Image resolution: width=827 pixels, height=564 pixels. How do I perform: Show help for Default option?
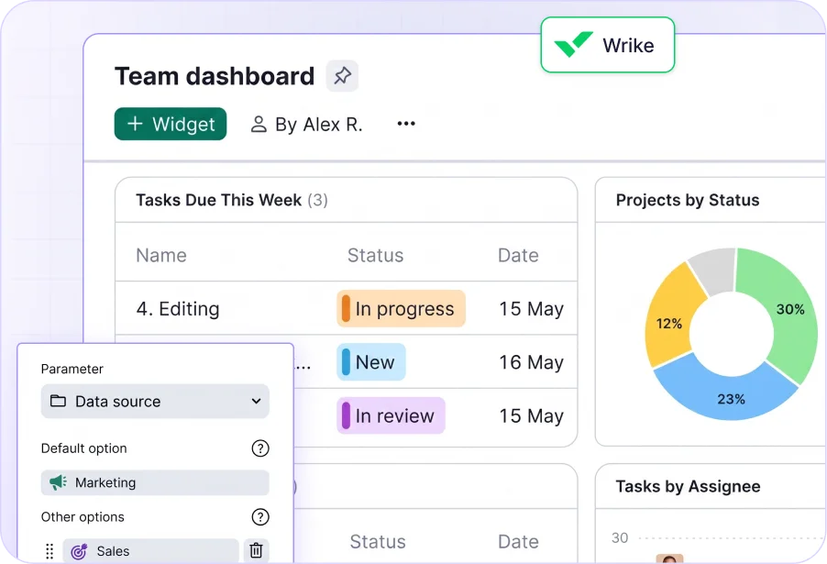point(260,448)
